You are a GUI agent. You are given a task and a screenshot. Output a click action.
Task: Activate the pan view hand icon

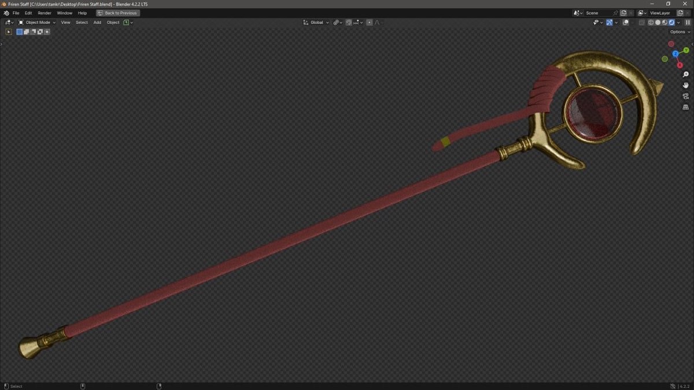click(x=685, y=85)
